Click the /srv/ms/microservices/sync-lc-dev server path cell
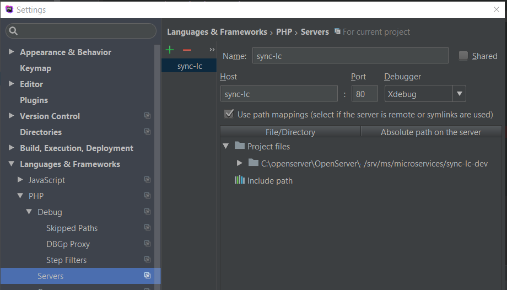This screenshot has width=507, height=290. point(425,164)
